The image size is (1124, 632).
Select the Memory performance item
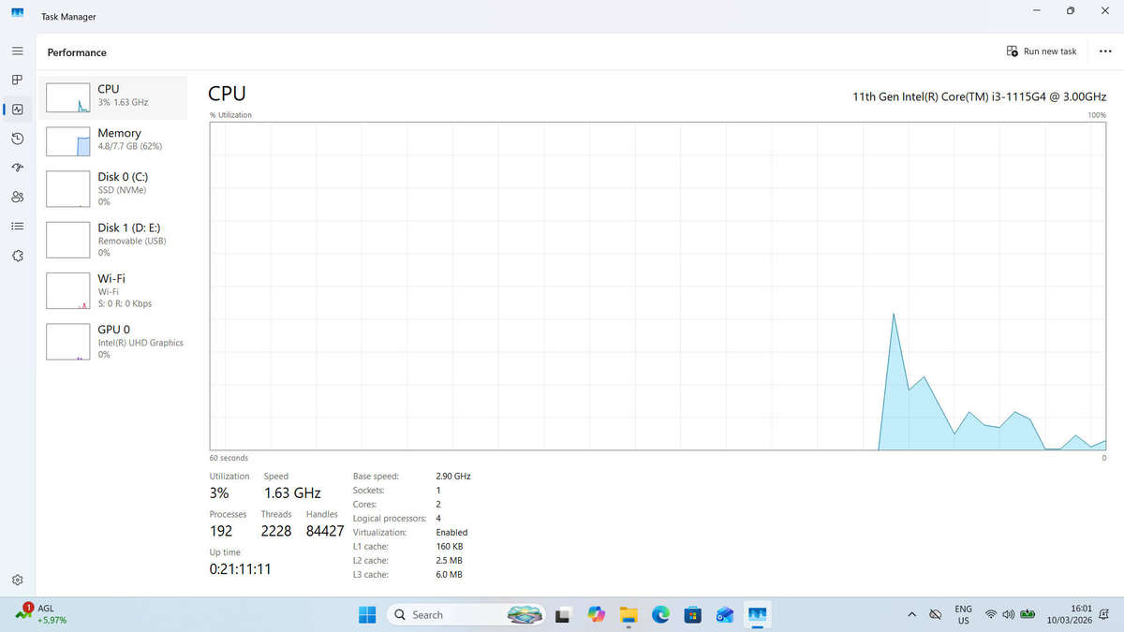pos(113,140)
